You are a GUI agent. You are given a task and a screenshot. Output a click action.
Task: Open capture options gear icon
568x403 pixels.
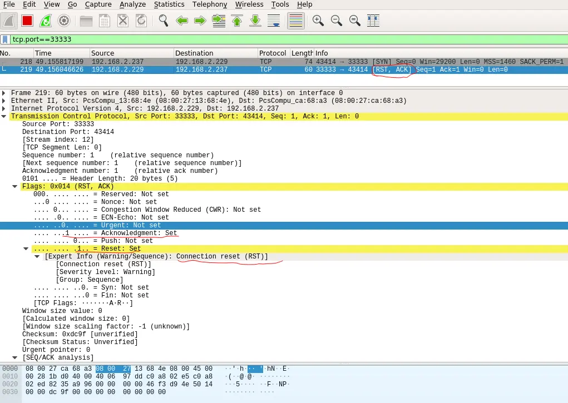pyautogui.click(x=64, y=21)
